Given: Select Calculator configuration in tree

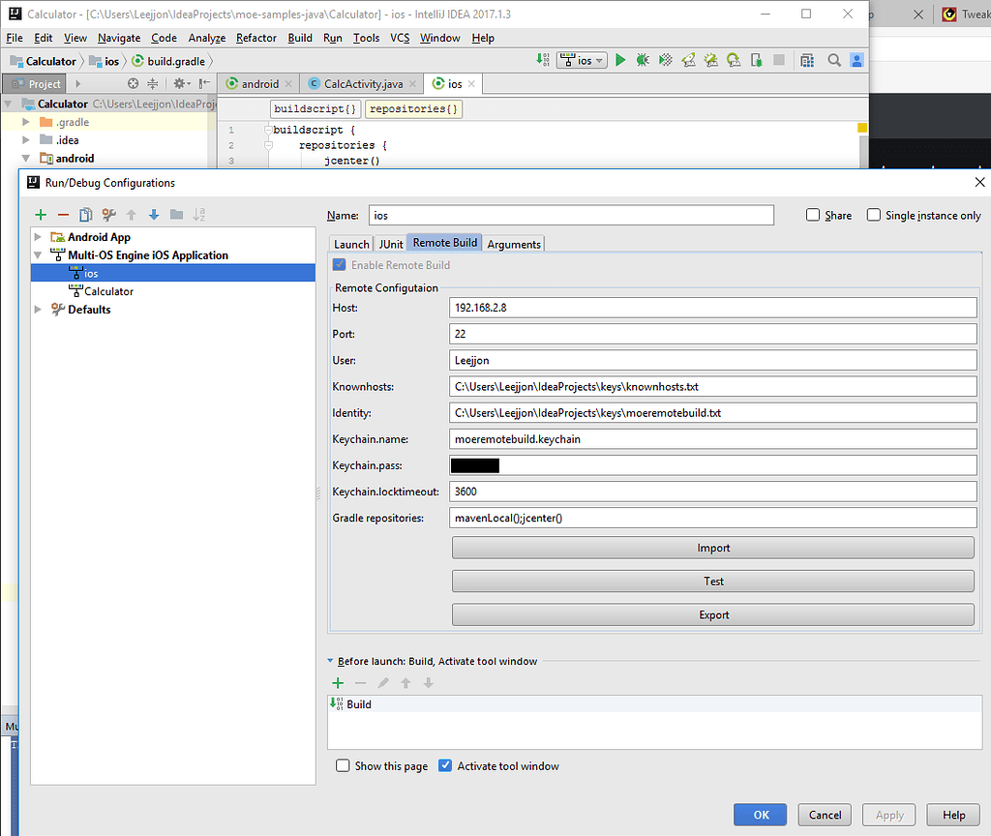Looking at the screenshot, I should point(108,291).
